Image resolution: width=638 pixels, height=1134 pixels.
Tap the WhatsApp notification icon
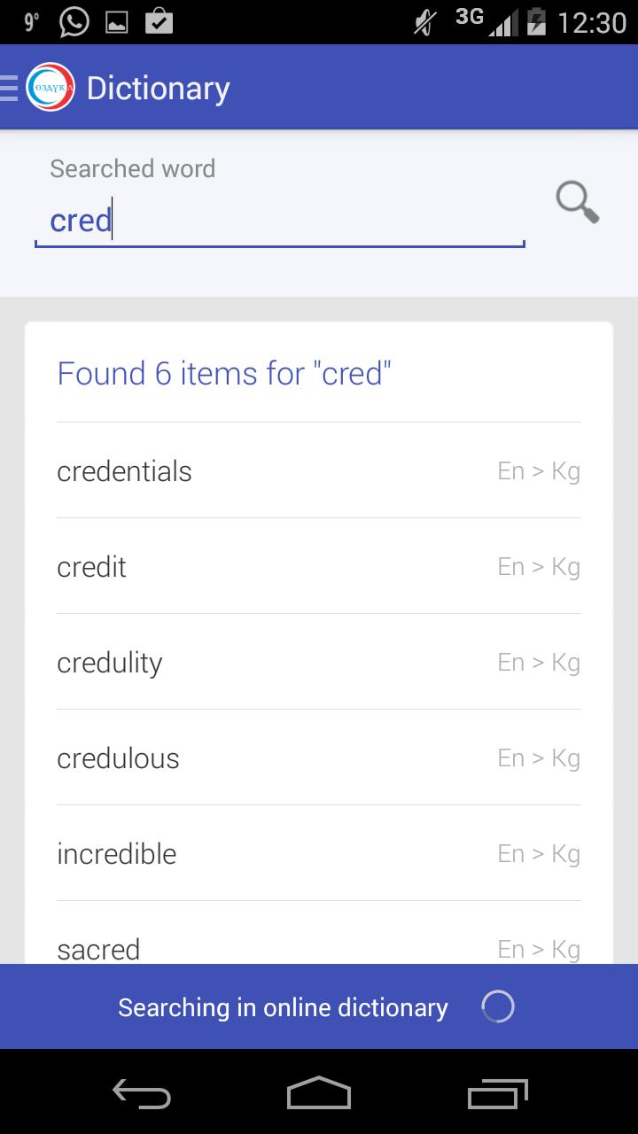point(74,22)
